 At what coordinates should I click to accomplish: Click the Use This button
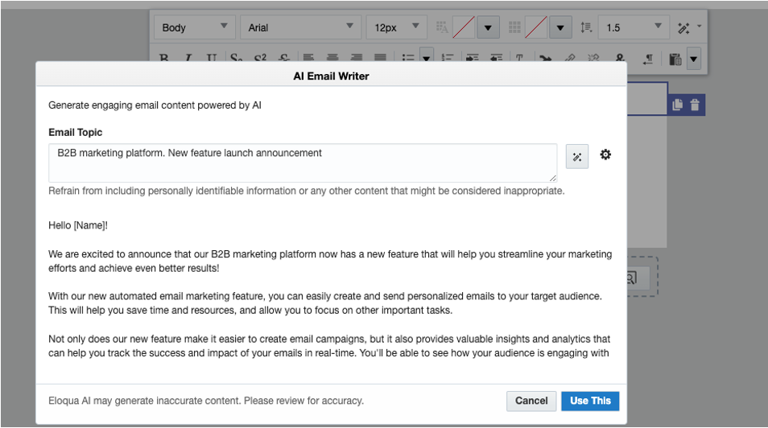(x=590, y=401)
